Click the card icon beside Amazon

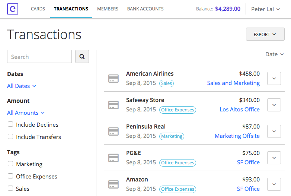[113, 184]
